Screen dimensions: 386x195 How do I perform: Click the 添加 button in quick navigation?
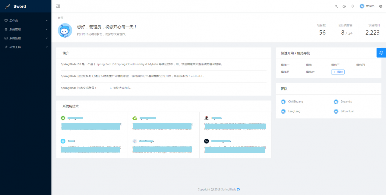[338, 72]
